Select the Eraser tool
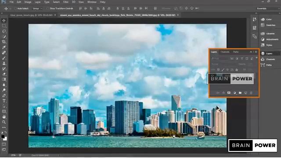The height and width of the screenshot is (158, 281). coord(4,74)
